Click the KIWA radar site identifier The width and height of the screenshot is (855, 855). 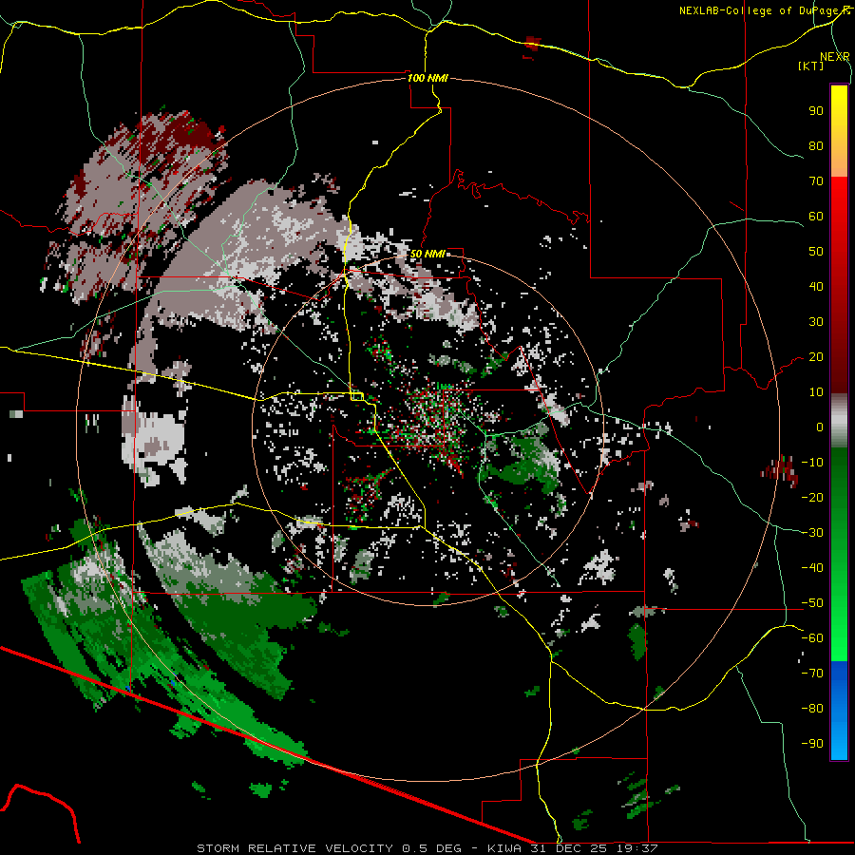click(505, 848)
